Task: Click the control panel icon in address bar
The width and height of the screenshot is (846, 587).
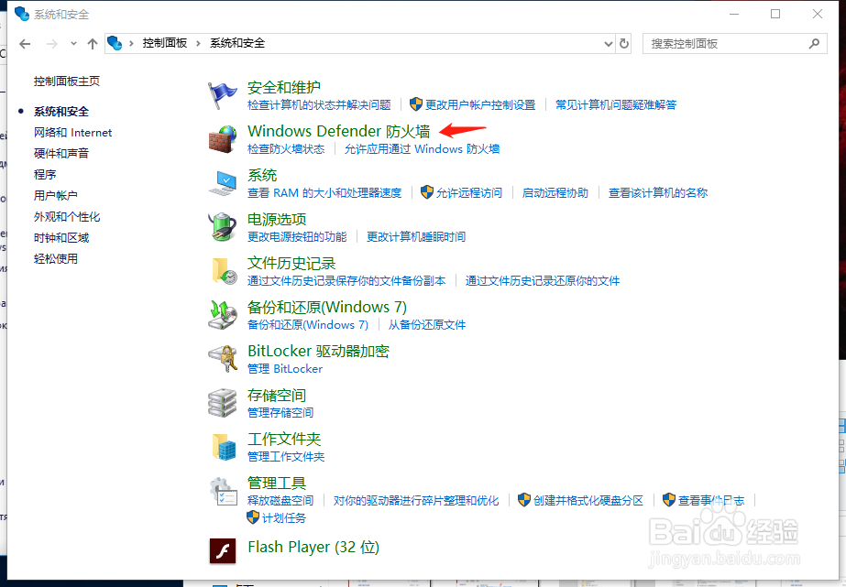Action: pos(115,43)
